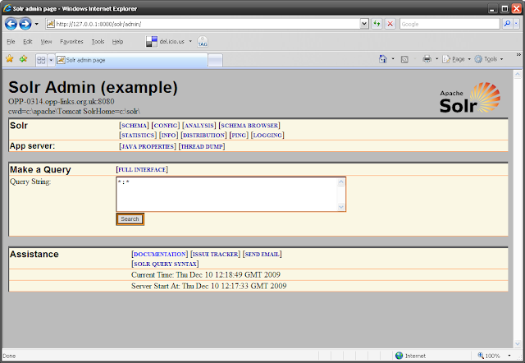Open the recent pages dropdown beside Forward
This screenshot has width=525, height=363.
click(x=36, y=24)
